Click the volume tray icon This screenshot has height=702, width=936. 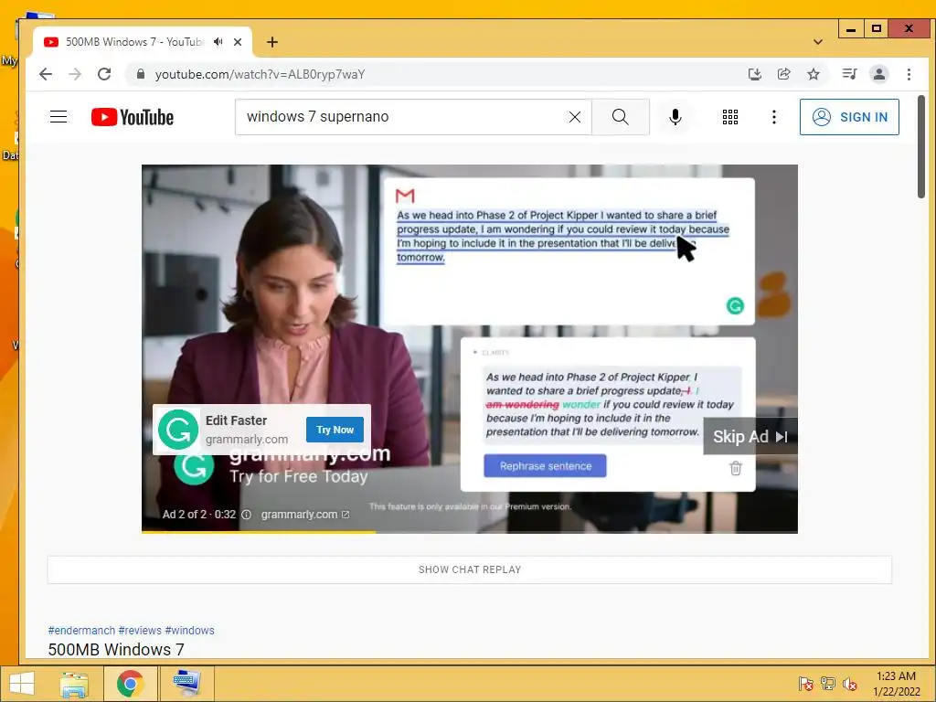[849, 684]
